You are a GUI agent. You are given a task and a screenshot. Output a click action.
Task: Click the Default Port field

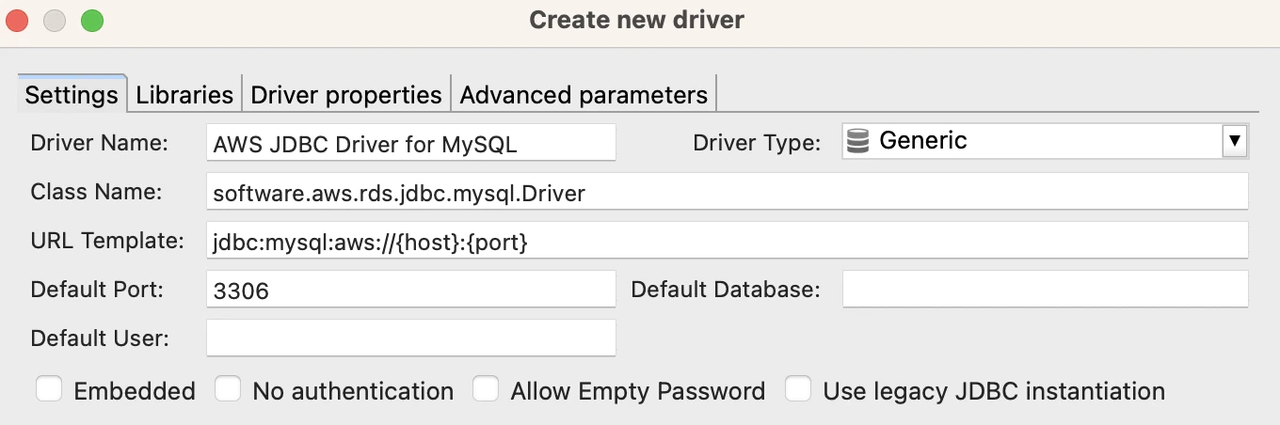pos(411,290)
